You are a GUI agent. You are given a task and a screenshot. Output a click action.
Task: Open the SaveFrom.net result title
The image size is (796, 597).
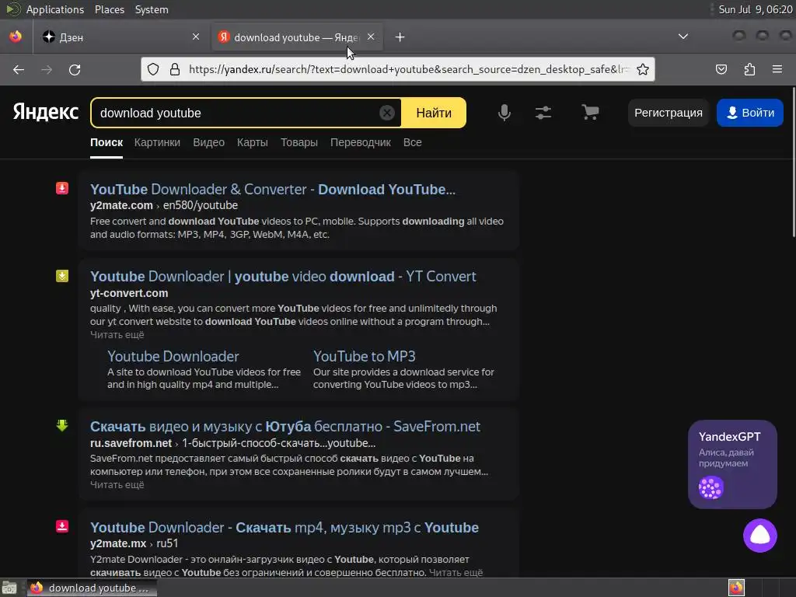point(285,427)
